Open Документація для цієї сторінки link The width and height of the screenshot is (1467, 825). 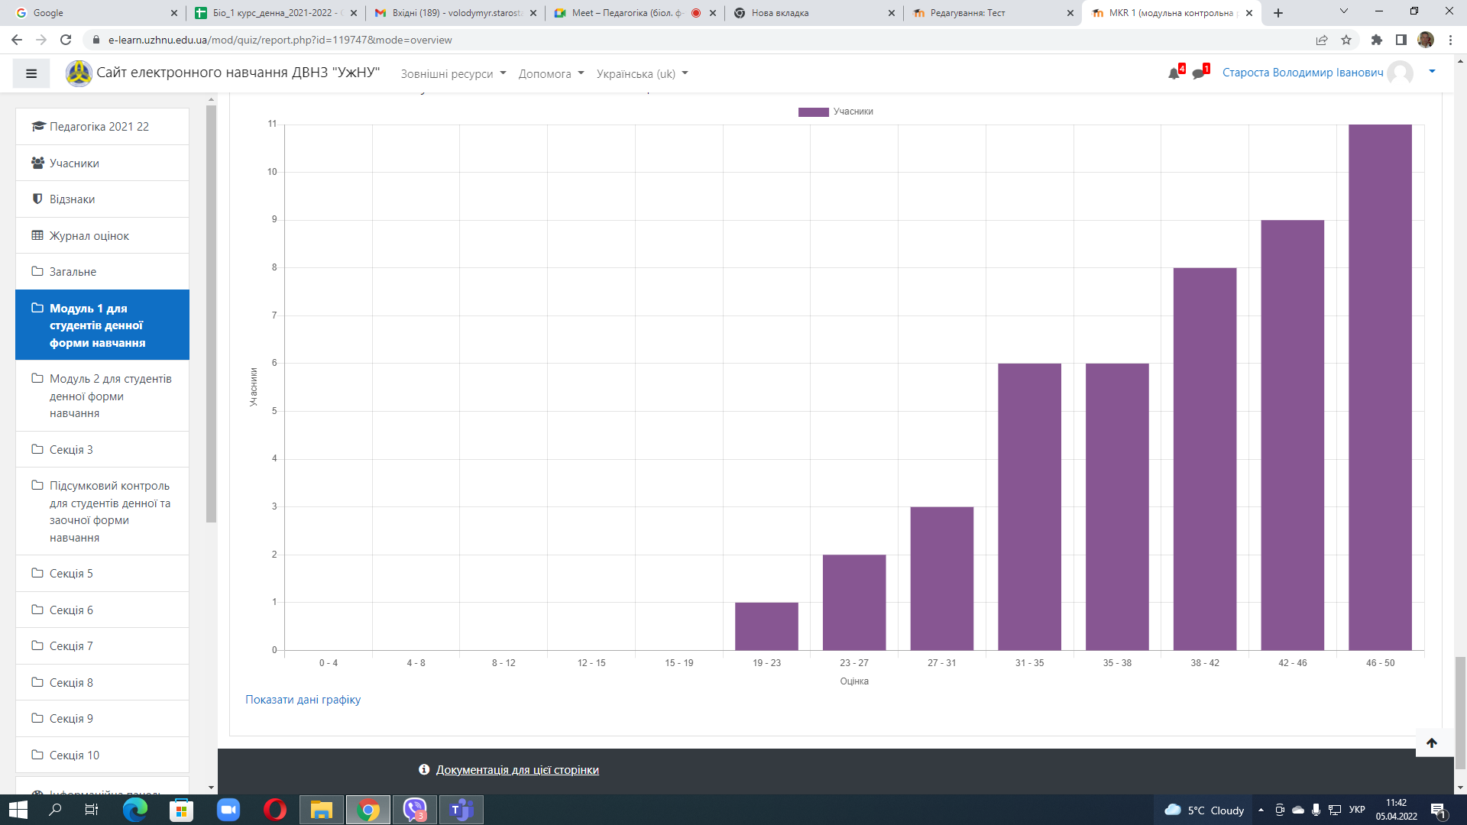[517, 770]
